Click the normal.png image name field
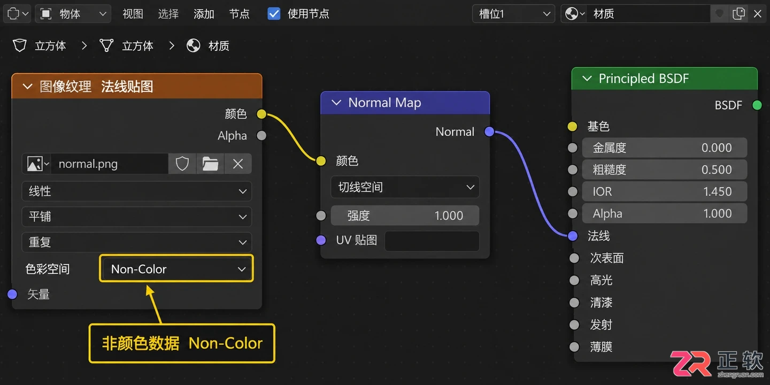The image size is (770, 385). click(x=110, y=164)
